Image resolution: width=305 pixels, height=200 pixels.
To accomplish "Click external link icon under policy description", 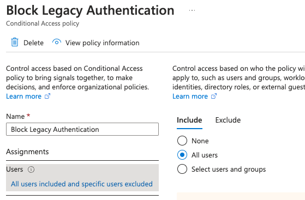I will [x=47, y=96].
